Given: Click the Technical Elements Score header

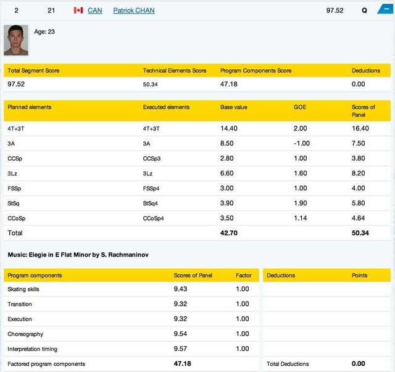Looking at the screenshot, I should [175, 70].
